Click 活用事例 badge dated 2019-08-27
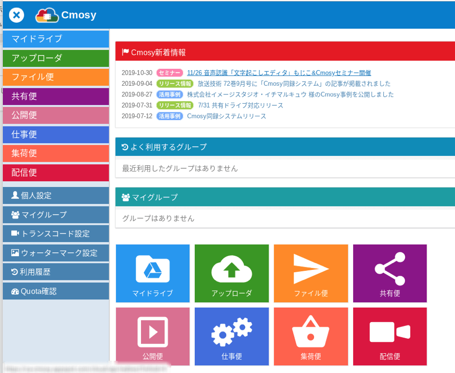 tap(170, 94)
